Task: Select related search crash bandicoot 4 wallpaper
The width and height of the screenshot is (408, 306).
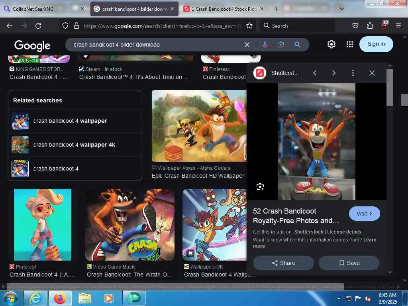Action: pyautogui.click(x=75, y=121)
